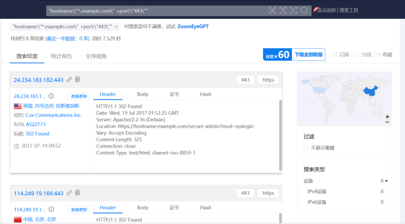Click the United States flag icon
Screen dimensions: 405x224
click(18, 106)
